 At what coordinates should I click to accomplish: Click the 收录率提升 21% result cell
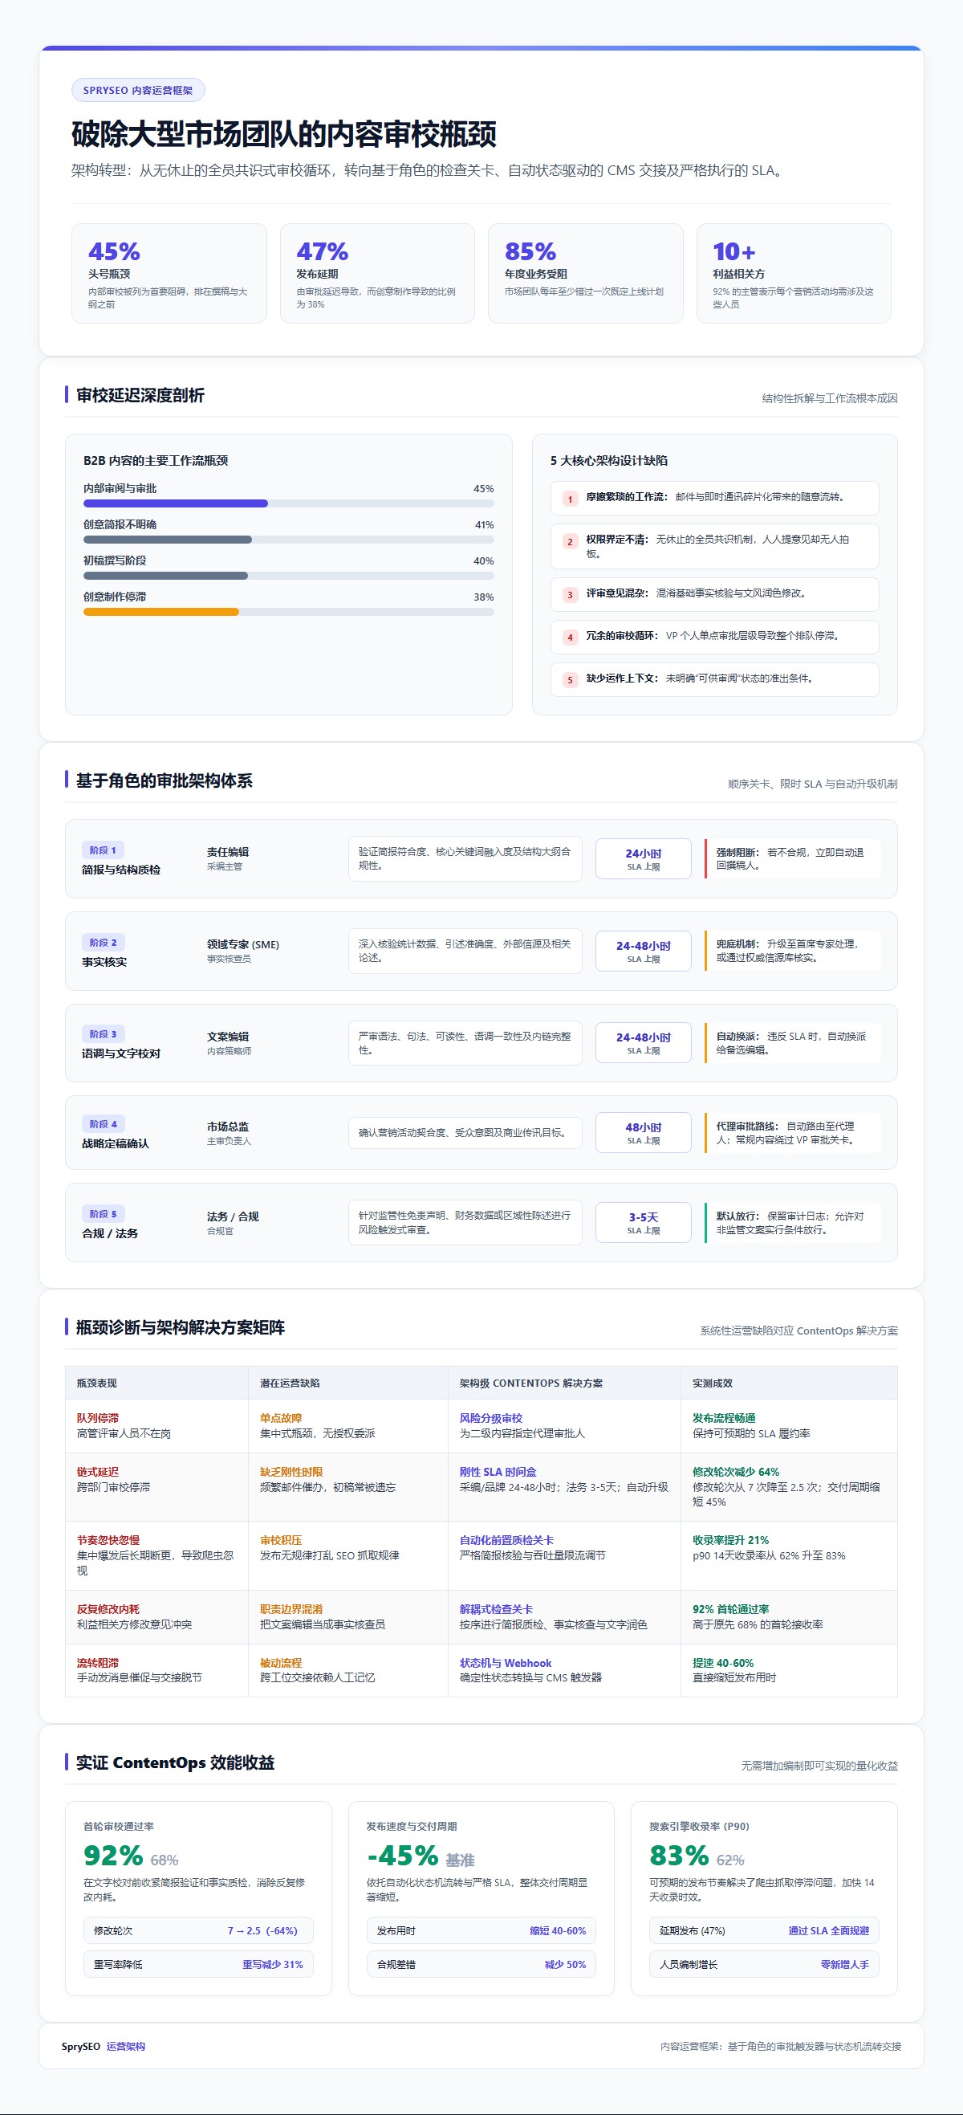[x=789, y=1555]
